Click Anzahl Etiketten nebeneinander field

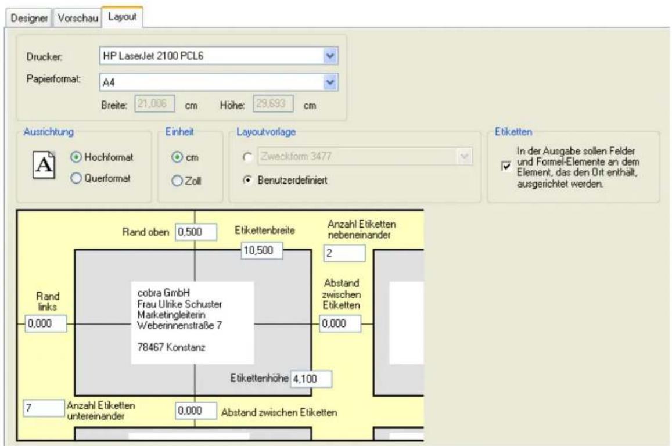point(344,253)
